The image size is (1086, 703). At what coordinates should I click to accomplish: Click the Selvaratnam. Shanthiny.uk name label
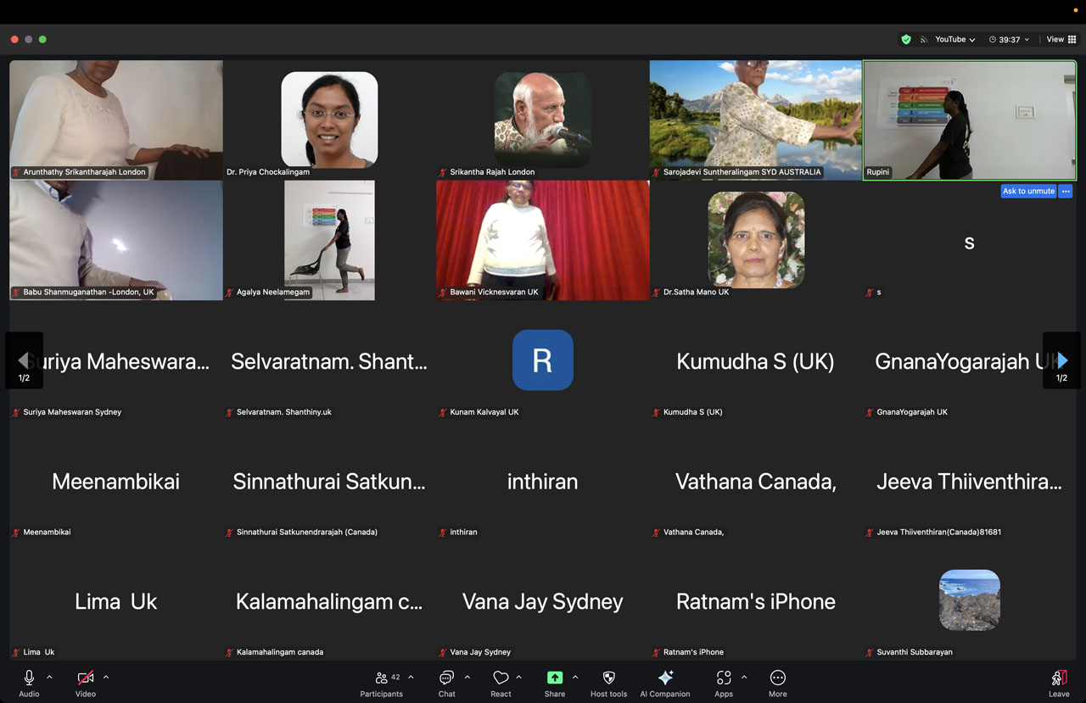click(x=284, y=412)
